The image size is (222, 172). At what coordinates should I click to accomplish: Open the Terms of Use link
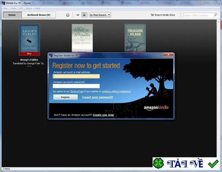click(77, 91)
